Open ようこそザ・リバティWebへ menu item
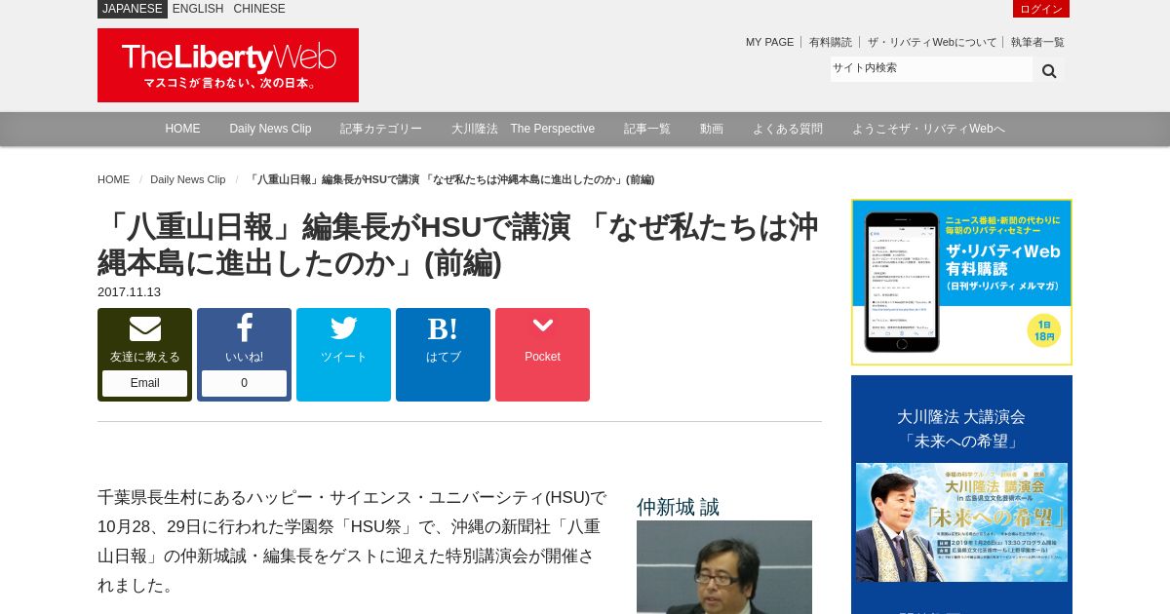The image size is (1170, 614). pyautogui.click(x=928, y=129)
